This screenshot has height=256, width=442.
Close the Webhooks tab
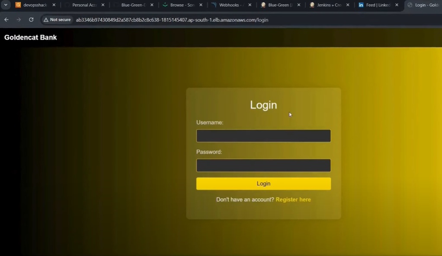(250, 5)
